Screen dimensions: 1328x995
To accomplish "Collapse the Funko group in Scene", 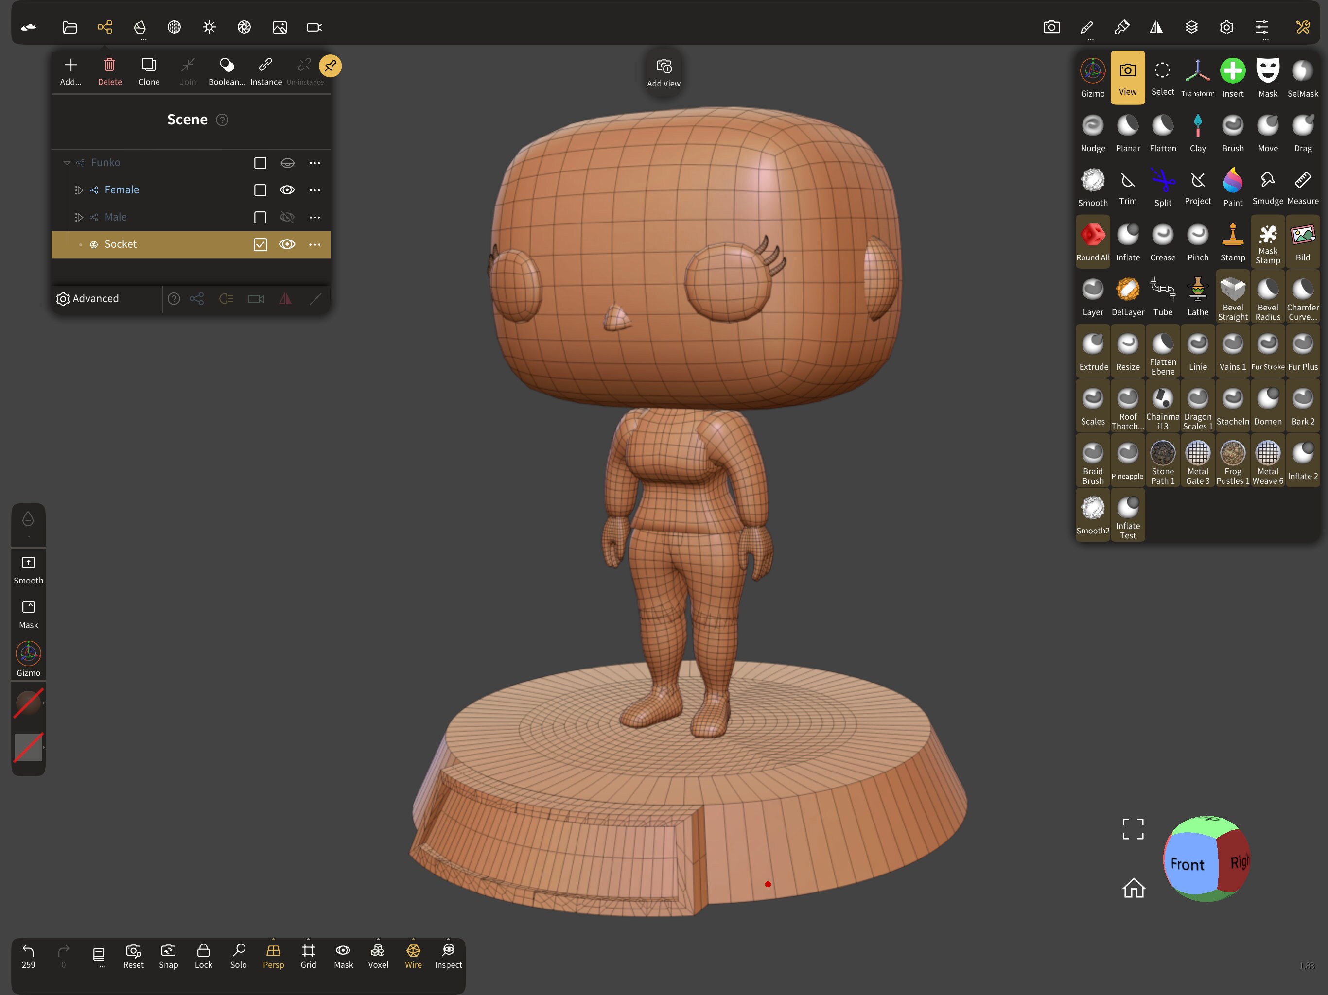I will pos(66,163).
